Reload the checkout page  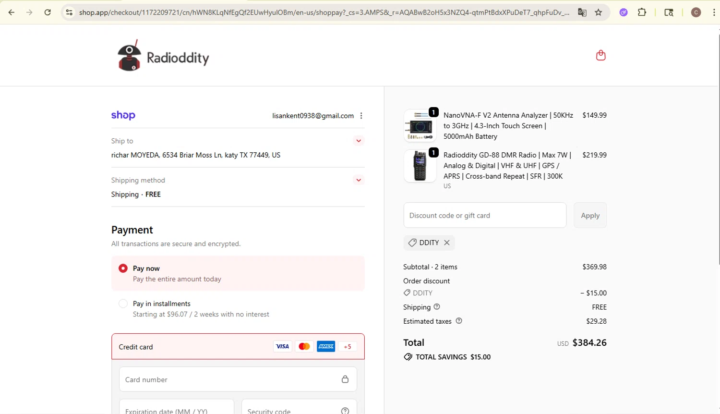point(48,12)
